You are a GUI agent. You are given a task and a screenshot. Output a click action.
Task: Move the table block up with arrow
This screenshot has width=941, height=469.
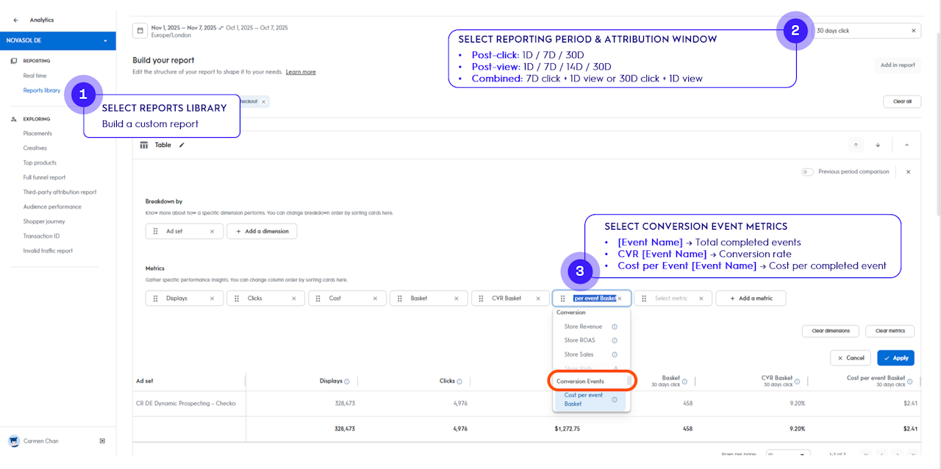pos(856,145)
